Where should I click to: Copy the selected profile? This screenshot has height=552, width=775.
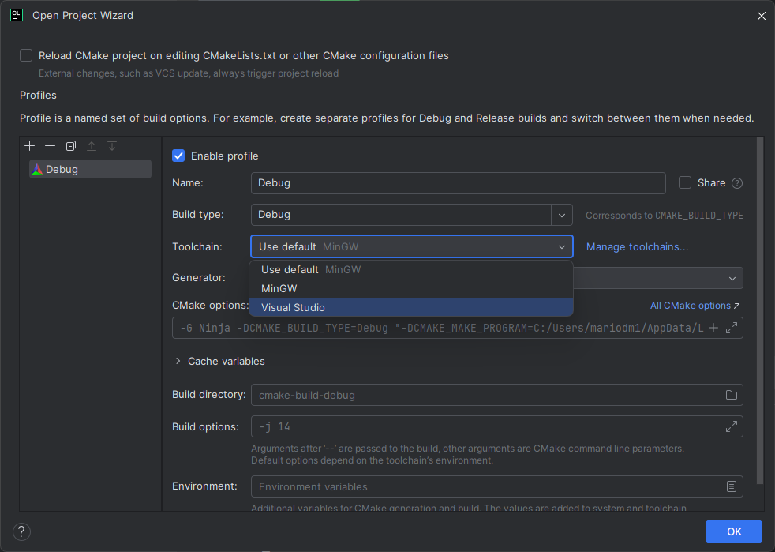(x=71, y=146)
